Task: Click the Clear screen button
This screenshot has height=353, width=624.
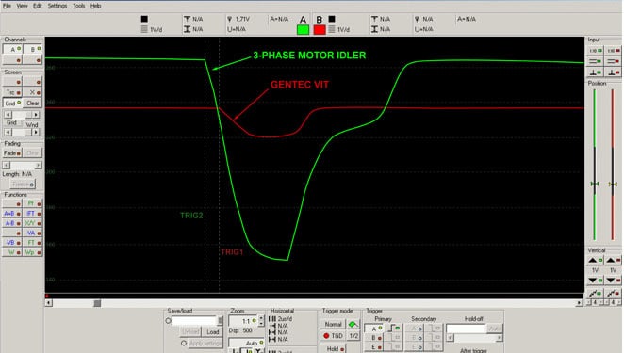Action: coord(33,104)
